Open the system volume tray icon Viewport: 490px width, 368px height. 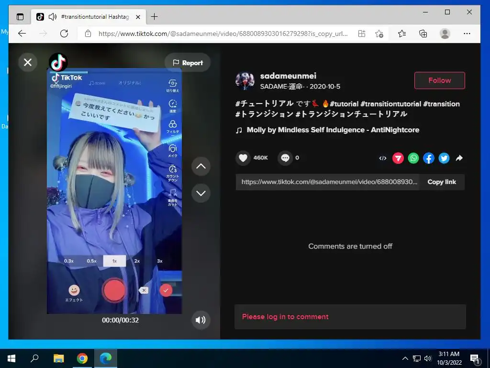pyautogui.click(x=428, y=358)
